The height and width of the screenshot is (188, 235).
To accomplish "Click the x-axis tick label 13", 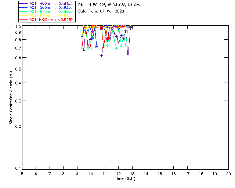I will click(x=132, y=173).
